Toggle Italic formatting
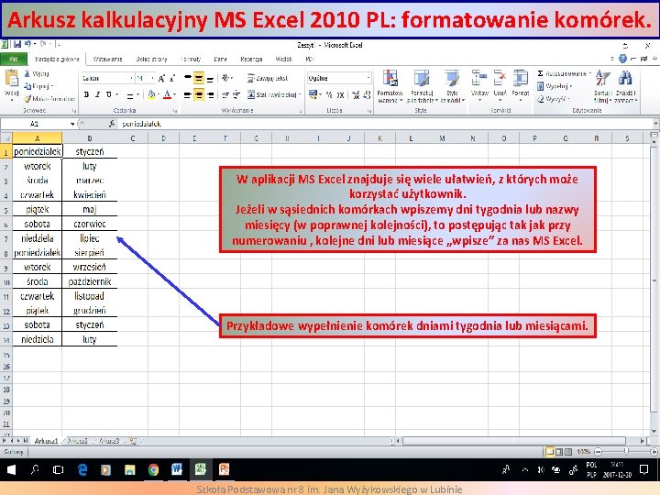The image size is (660, 495). (97, 94)
